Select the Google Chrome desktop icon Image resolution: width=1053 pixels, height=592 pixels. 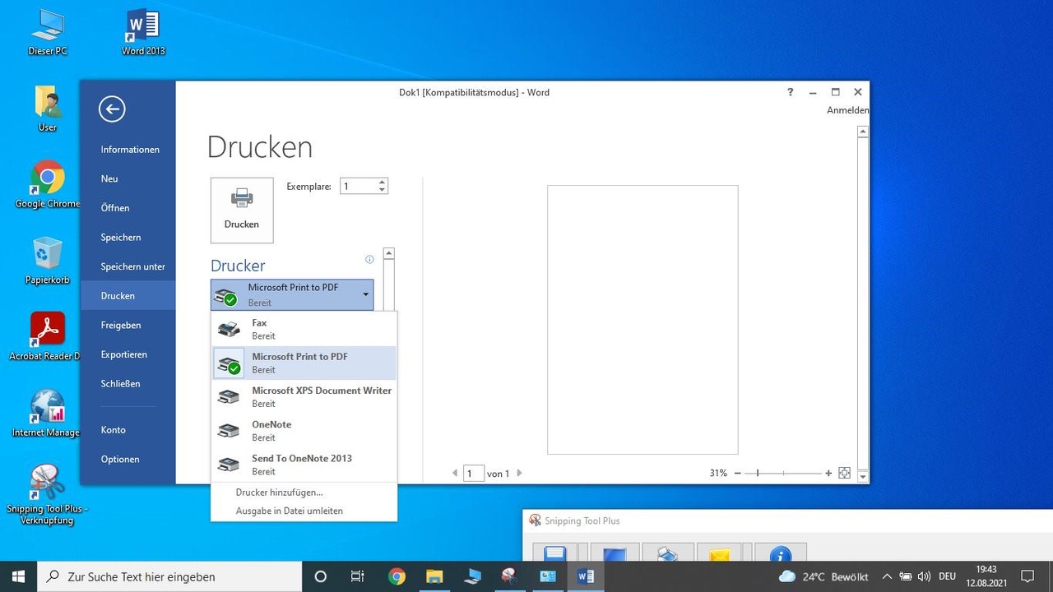coord(48,184)
